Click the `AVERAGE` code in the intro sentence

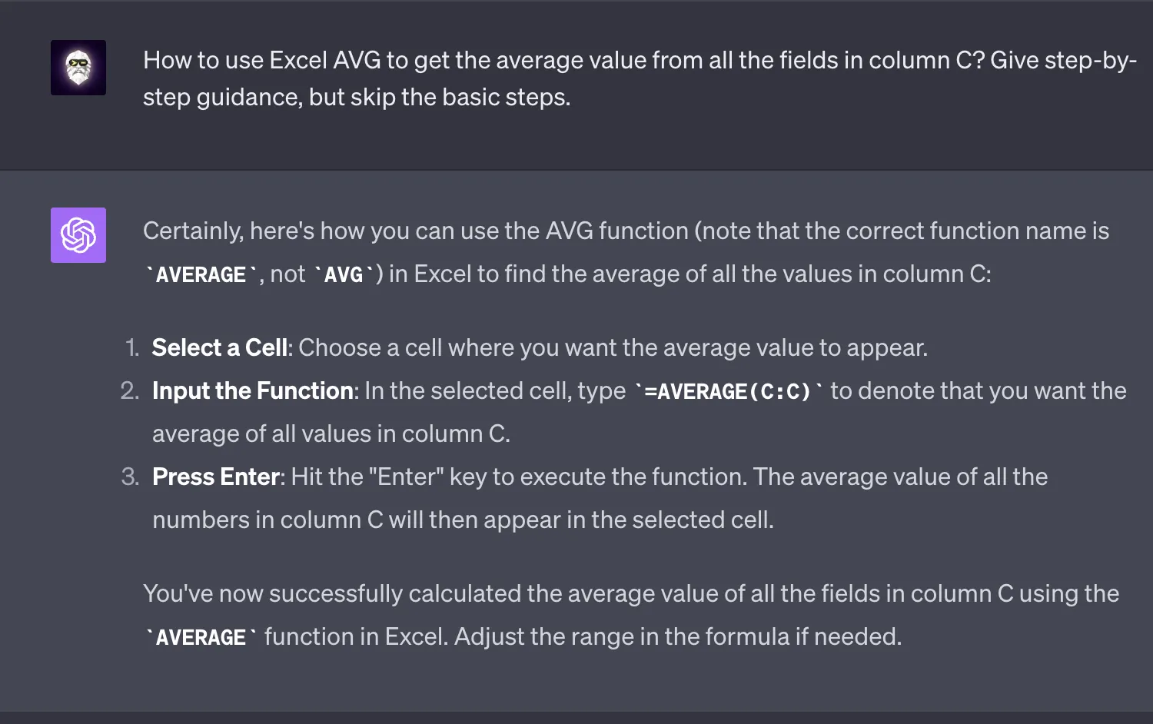(201, 274)
